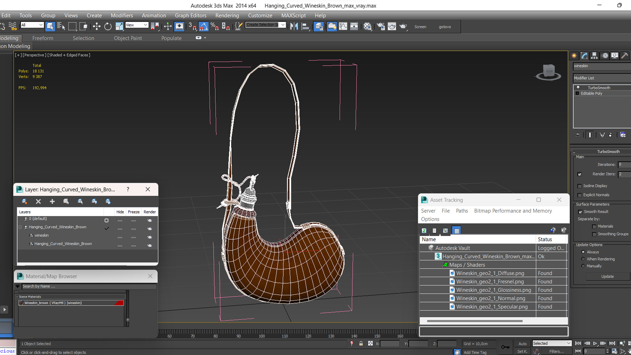Viewport: 631px width, 355px height.
Task: Open Render Setup icon
Action: click(x=381, y=26)
